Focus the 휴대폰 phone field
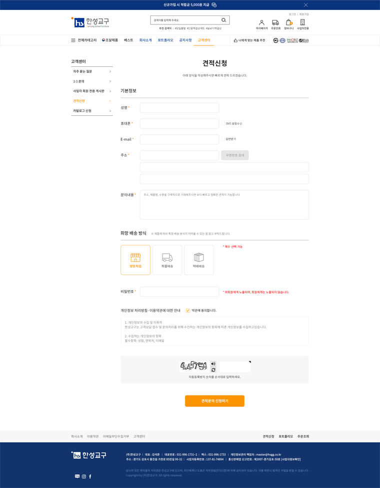This screenshot has height=488, width=380. 179,123
